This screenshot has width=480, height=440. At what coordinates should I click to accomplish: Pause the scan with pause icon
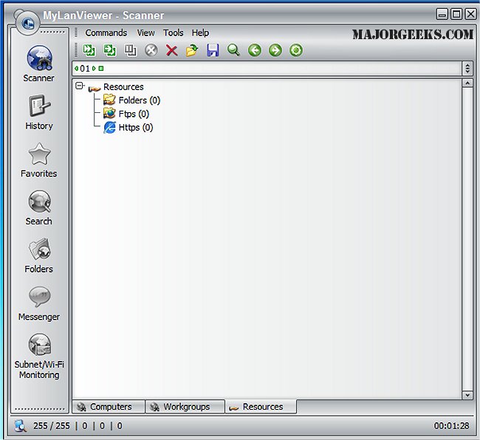tap(131, 50)
